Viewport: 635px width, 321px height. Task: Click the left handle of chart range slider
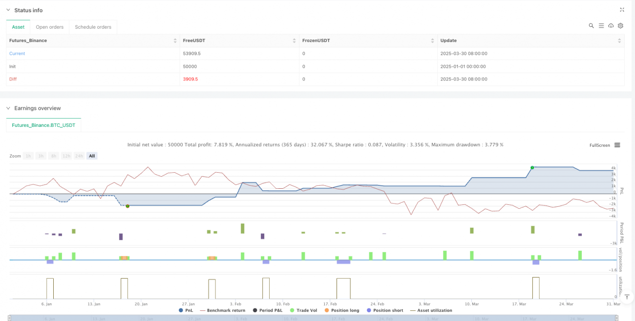[10, 318]
